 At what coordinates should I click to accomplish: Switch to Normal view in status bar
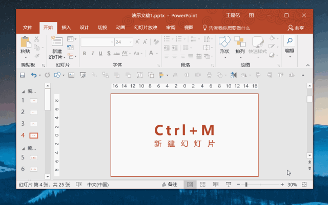pyautogui.click(x=190, y=184)
